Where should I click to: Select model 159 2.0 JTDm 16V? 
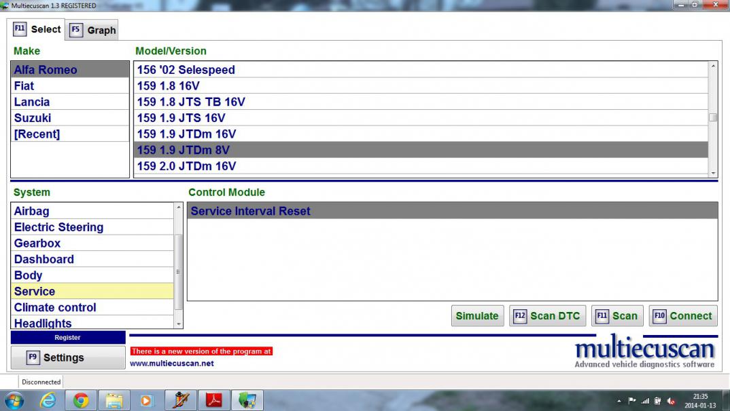[421, 165]
